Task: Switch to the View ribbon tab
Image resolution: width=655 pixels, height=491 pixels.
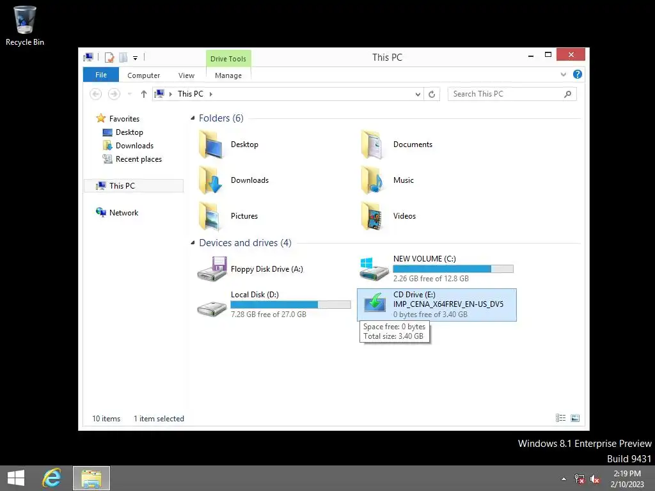Action: 186,75
